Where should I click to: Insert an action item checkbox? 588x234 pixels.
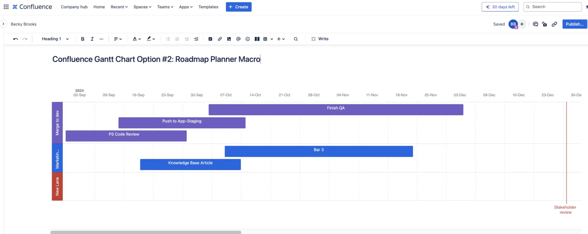pos(210,39)
